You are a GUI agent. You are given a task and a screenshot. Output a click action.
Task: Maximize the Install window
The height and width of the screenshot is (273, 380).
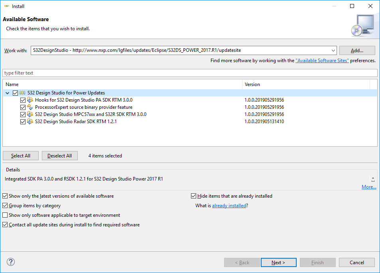pyautogui.click(x=352, y=6)
